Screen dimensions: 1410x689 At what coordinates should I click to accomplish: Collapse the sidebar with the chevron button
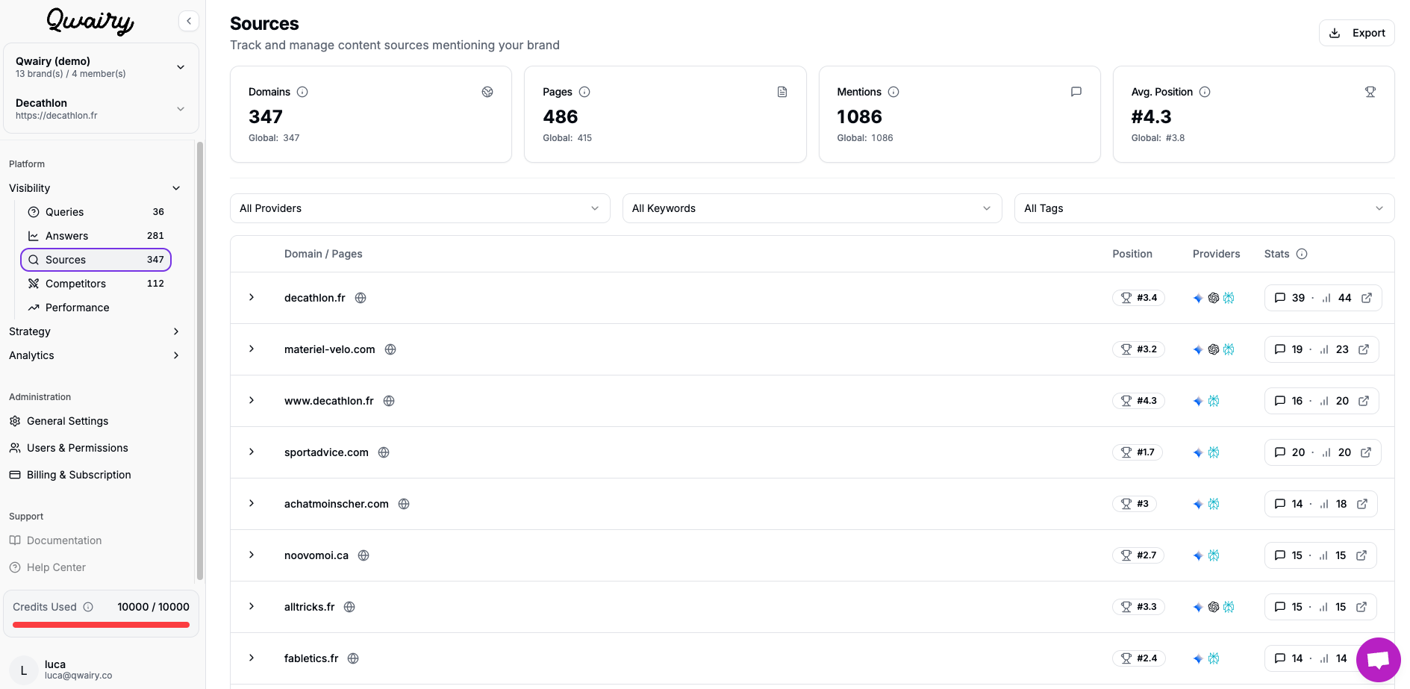point(189,21)
